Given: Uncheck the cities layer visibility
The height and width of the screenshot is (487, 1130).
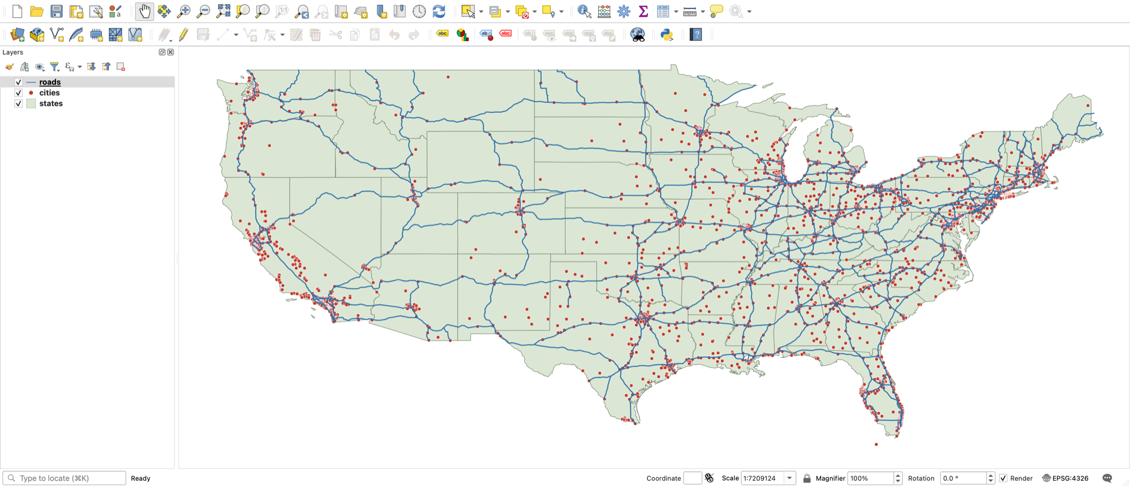Looking at the screenshot, I should click(19, 93).
